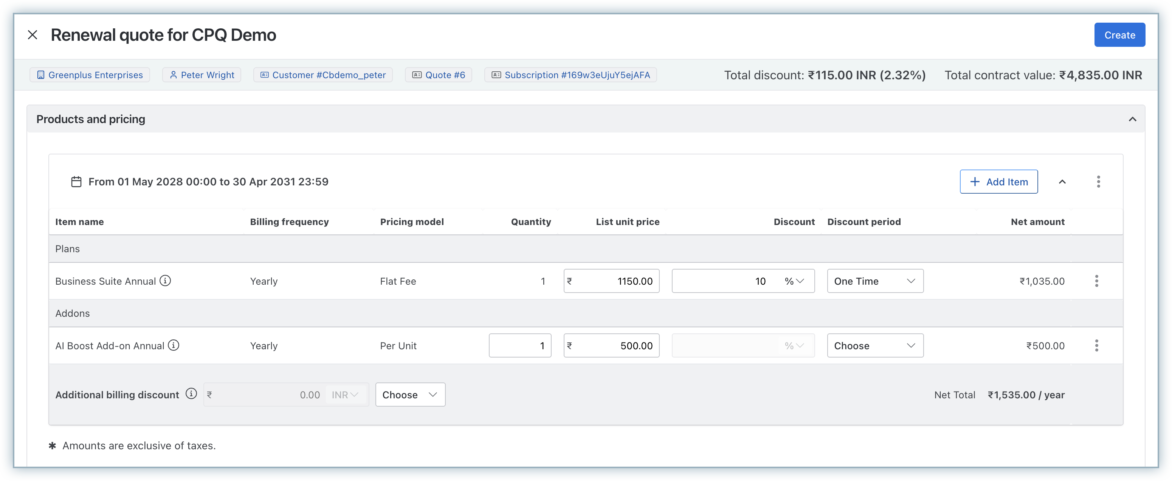Open info icon for AI Boost Add-on Annual
Screen dimensions: 1172x481
(x=174, y=345)
